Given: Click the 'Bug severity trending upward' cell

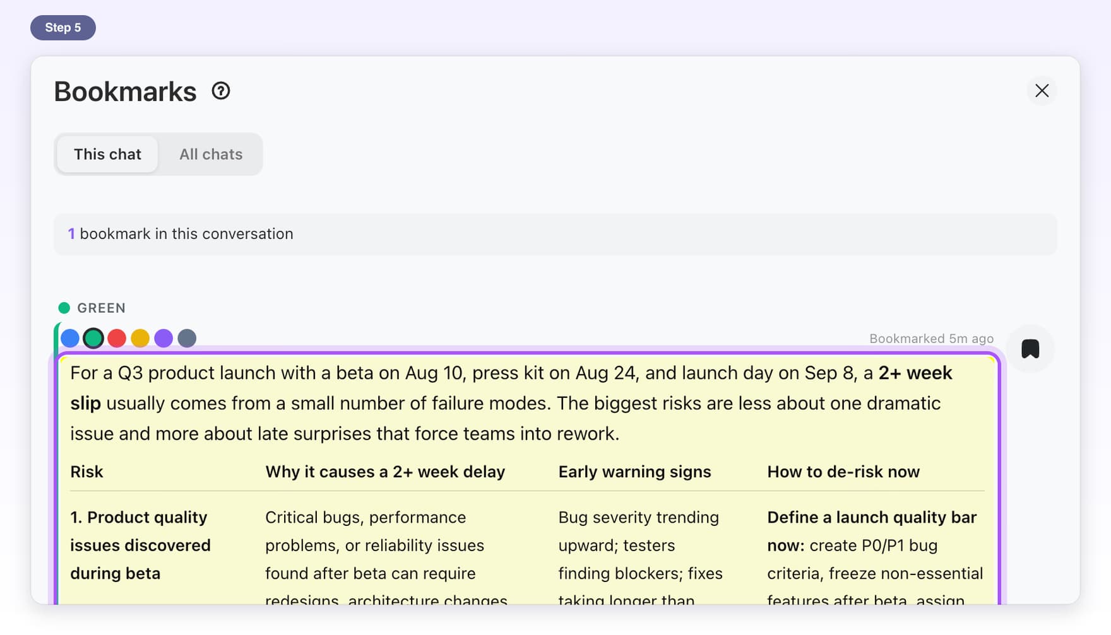Looking at the screenshot, I should pos(640,556).
